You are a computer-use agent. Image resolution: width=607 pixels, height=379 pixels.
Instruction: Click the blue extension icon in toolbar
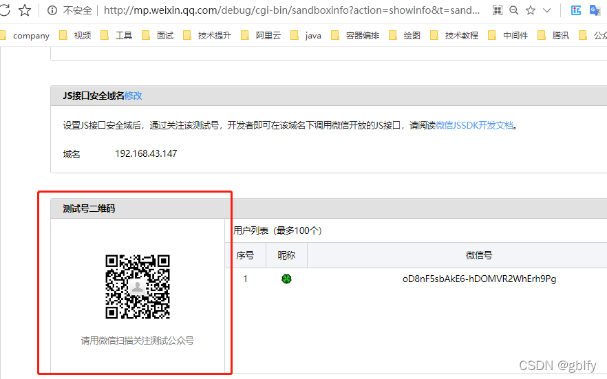click(576, 10)
